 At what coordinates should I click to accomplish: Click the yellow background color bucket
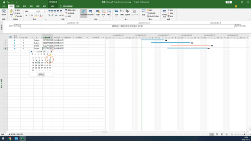[36, 16]
